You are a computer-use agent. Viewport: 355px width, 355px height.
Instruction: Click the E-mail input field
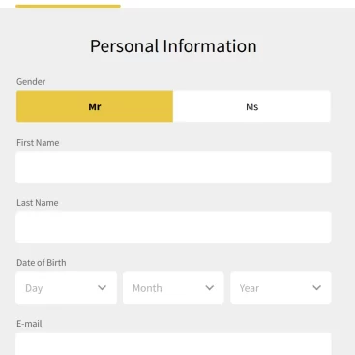click(173, 344)
